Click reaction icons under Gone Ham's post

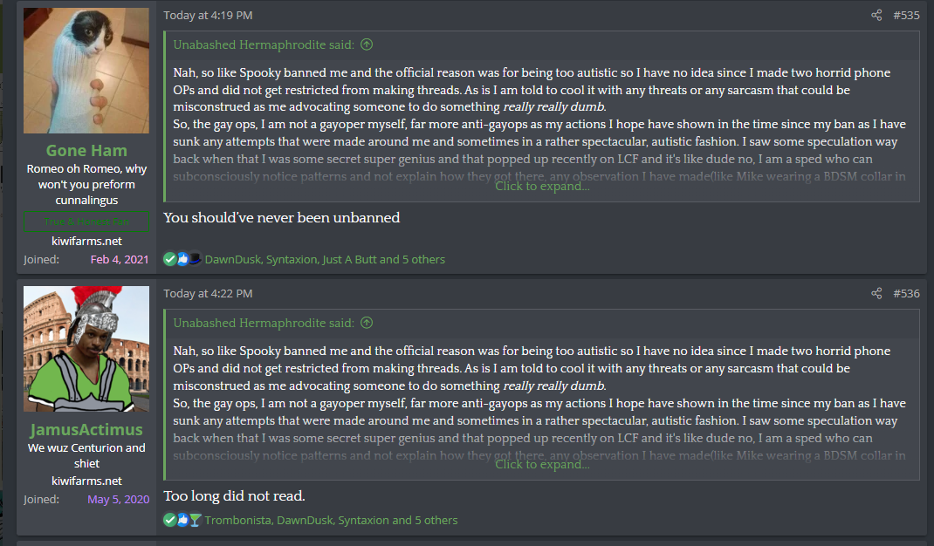(182, 259)
